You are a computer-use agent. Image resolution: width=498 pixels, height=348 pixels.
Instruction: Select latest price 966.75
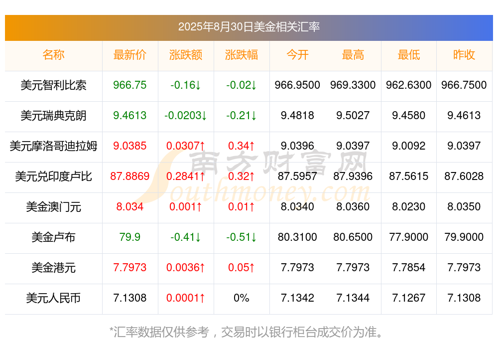pos(129,85)
